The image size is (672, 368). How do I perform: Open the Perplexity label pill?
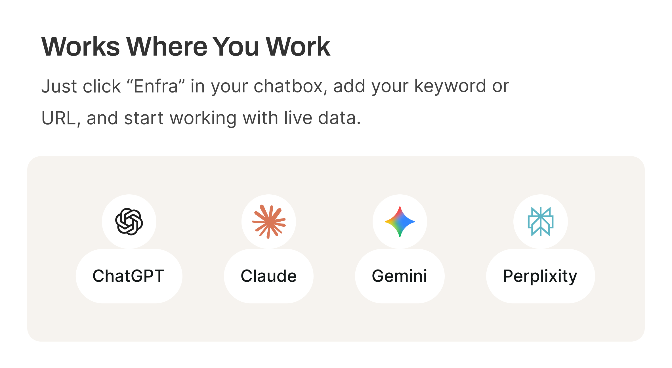pos(541,276)
